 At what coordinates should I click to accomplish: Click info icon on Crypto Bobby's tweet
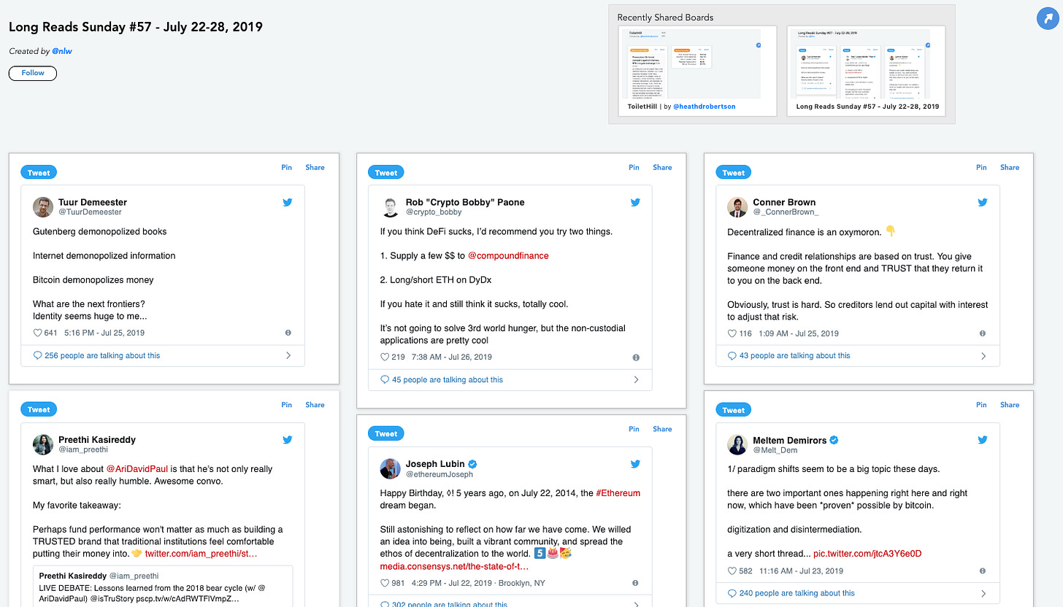click(x=635, y=357)
